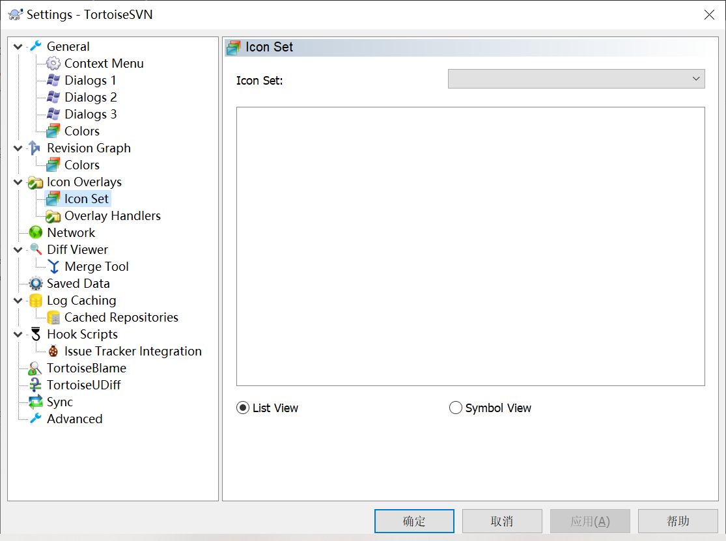Click the 应用(A) Apply button
Viewport: 726px width, 541px height.
click(x=590, y=521)
